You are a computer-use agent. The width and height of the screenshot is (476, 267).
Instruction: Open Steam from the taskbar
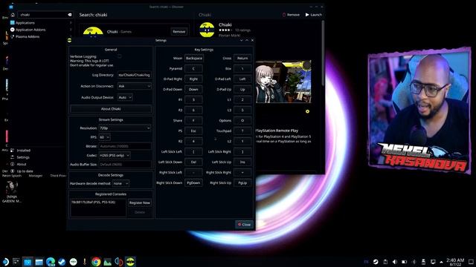[62, 262]
